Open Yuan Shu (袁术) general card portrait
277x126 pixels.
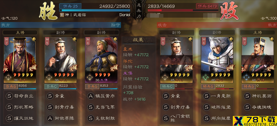(x=20, y=60)
